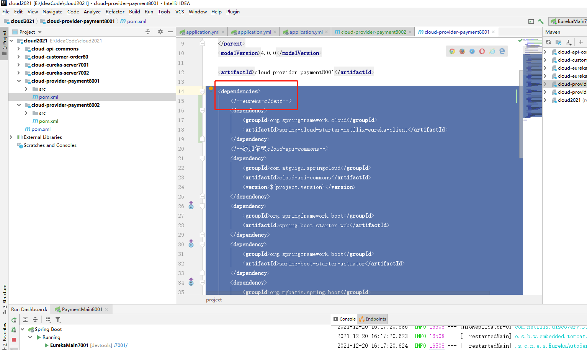Screen dimensions: 587x350
Task: Open the pom.xml preview in Edge browser
Action: [x=502, y=51]
